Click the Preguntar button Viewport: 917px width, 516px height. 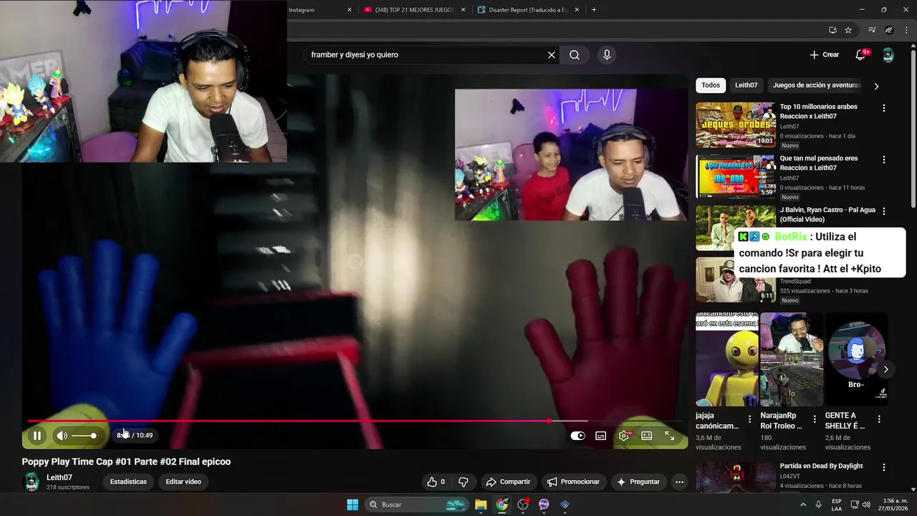638,482
